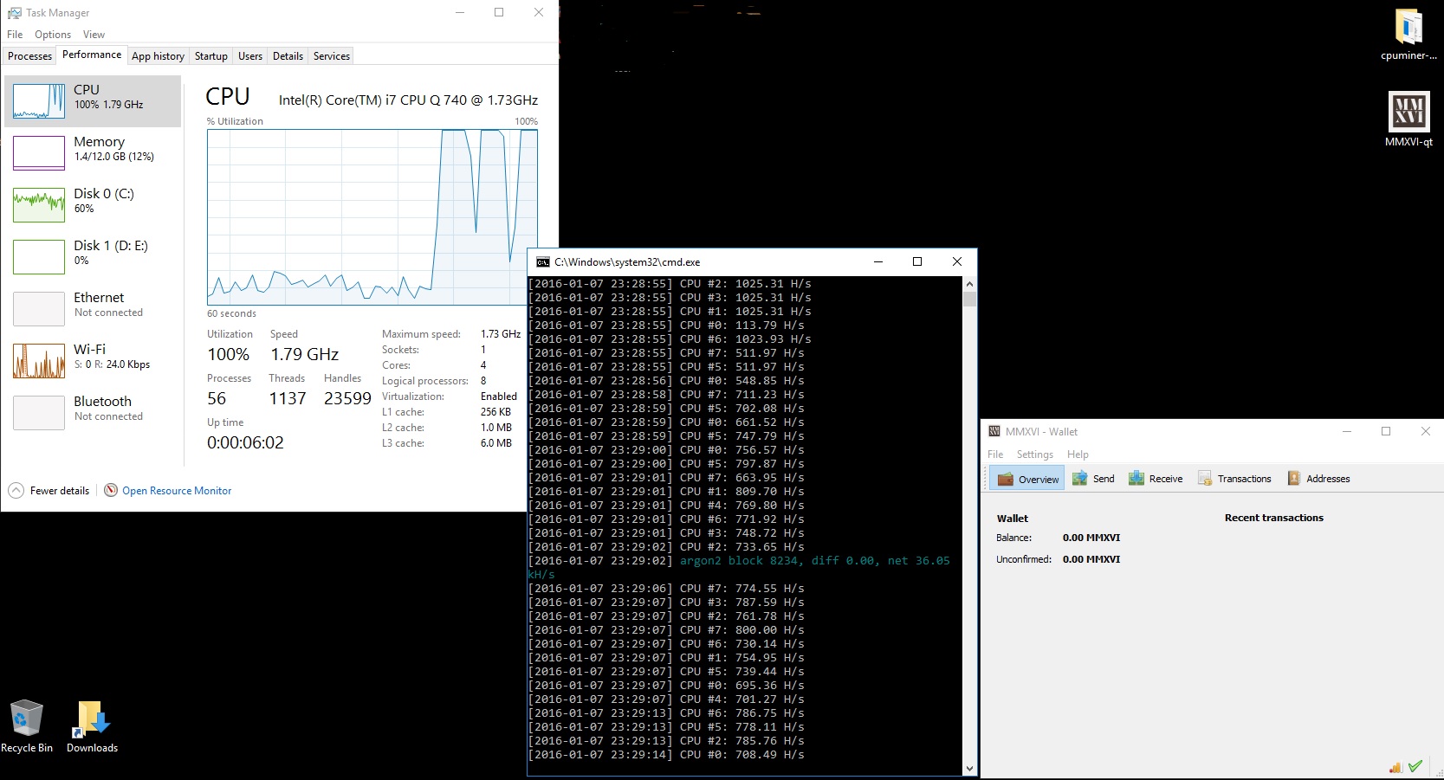Viewport: 1444px width, 780px height.
Task: Click the Intel Core i7 Q 740 label
Action: (408, 100)
